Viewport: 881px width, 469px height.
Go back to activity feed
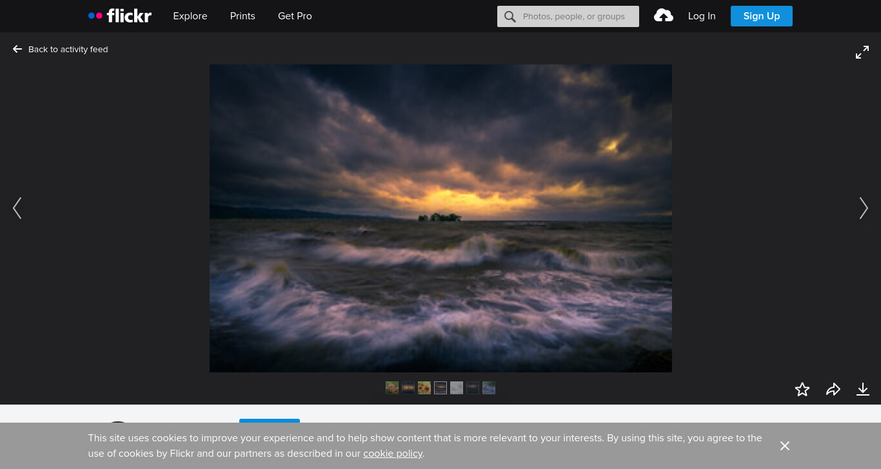point(61,49)
